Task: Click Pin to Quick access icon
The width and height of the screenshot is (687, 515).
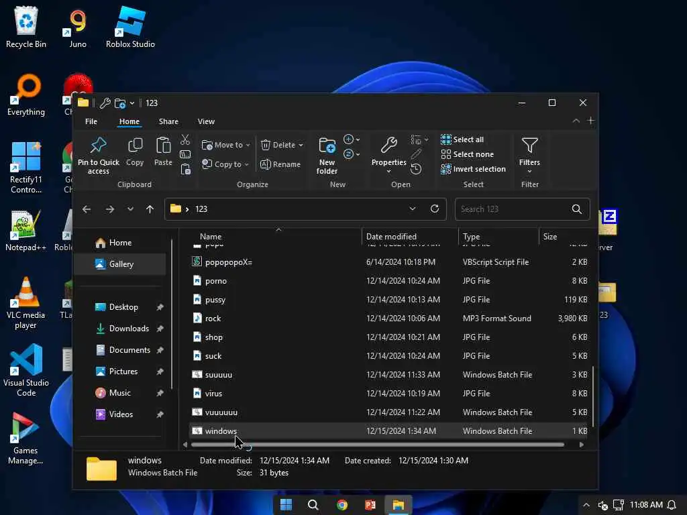Action: click(x=98, y=146)
